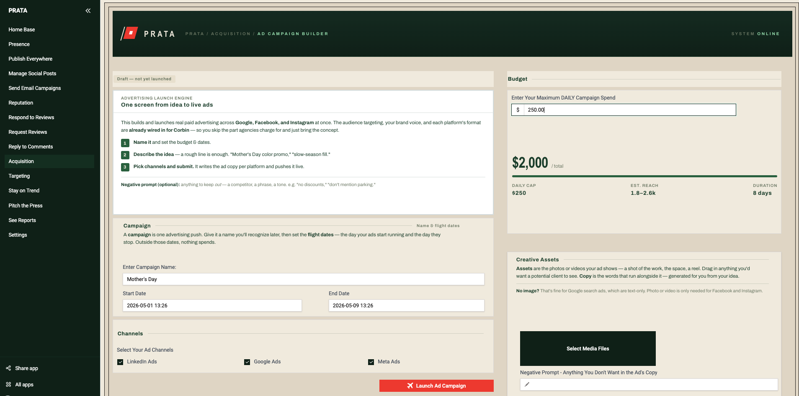Screen dimensions: 799x396
Task: Click the step 1 number badge
Action: [x=125, y=143]
